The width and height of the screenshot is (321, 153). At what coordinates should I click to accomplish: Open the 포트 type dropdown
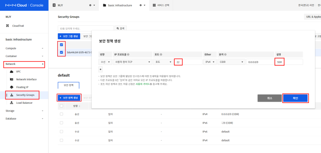pos(163,62)
